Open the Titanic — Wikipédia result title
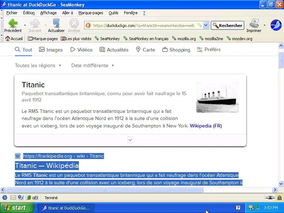 click(47, 165)
